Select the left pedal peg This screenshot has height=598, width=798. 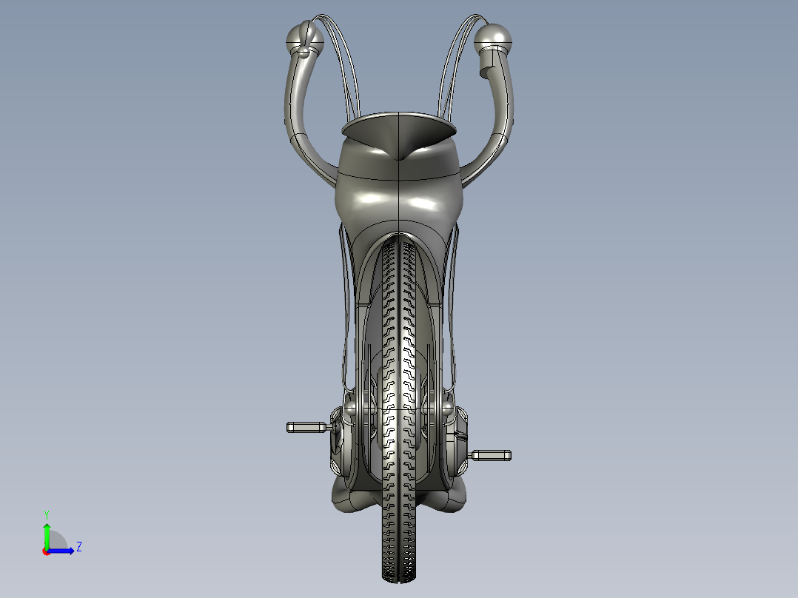pos(307,427)
